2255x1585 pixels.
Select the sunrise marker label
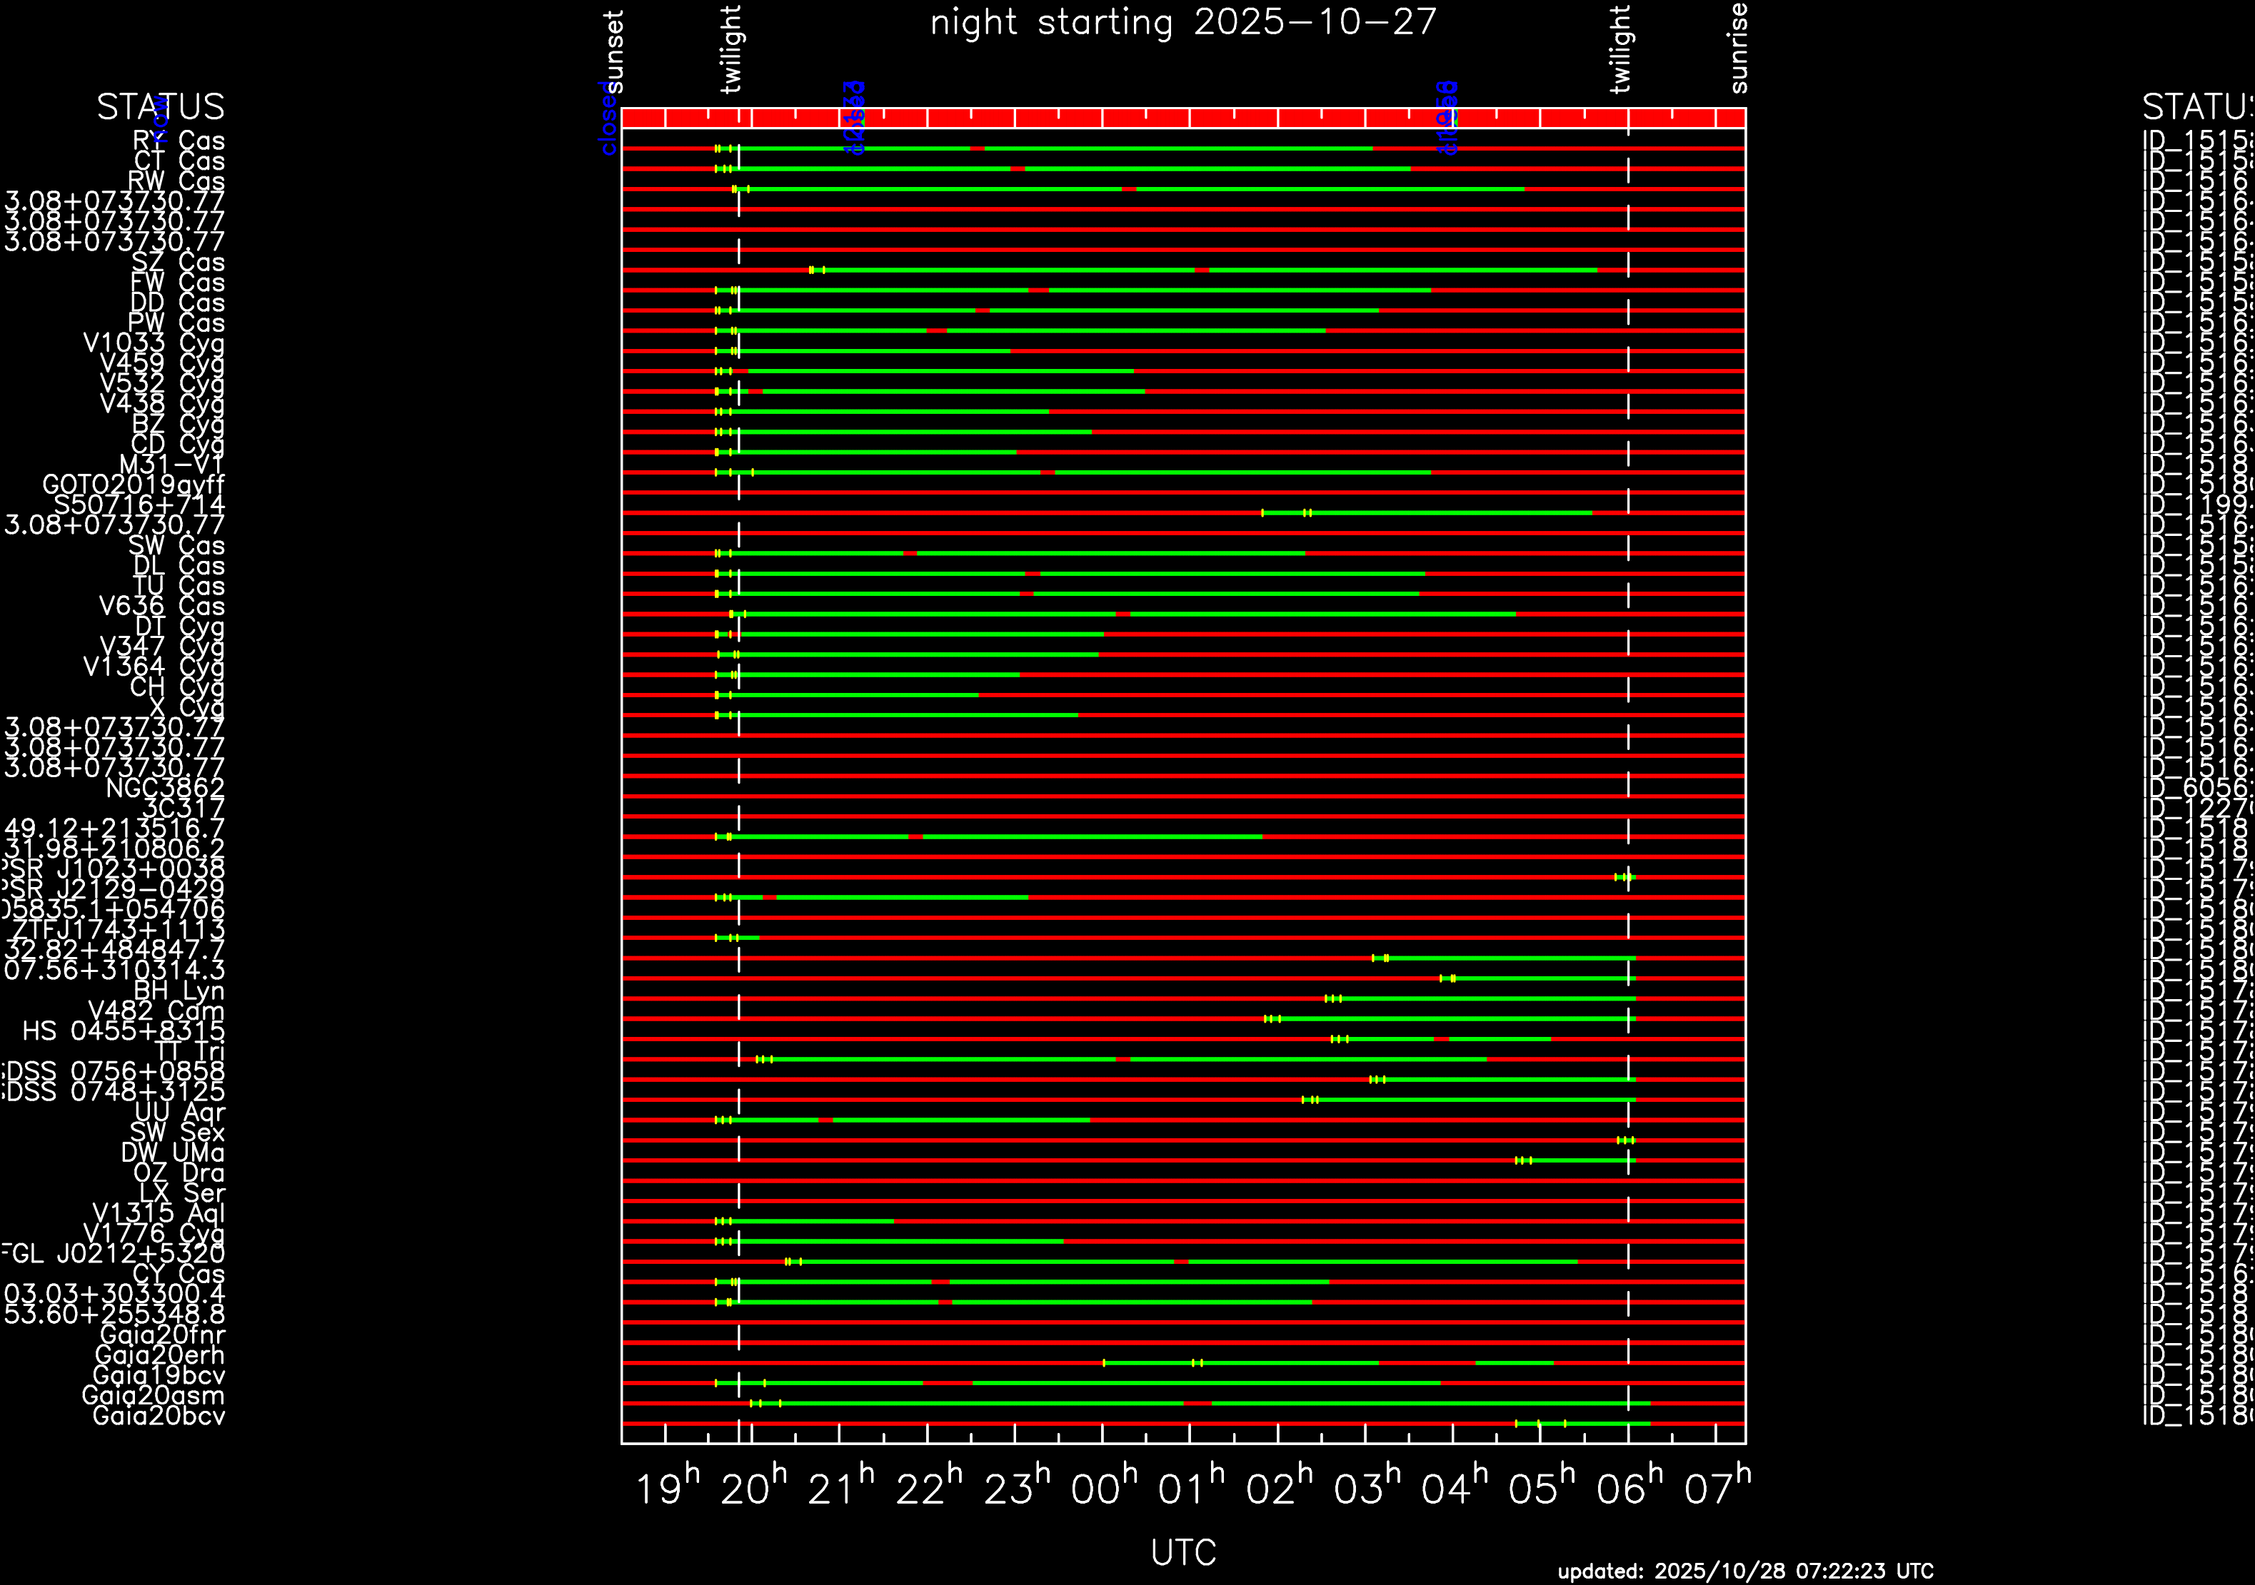[1739, 48]
